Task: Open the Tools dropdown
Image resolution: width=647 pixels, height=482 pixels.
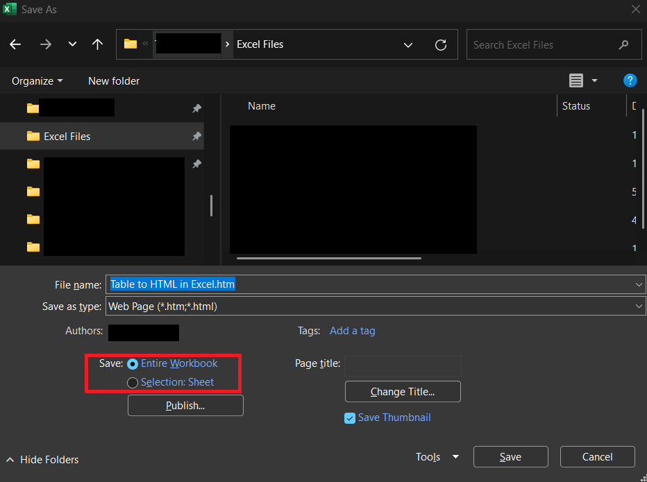Action: click(437, 457)
